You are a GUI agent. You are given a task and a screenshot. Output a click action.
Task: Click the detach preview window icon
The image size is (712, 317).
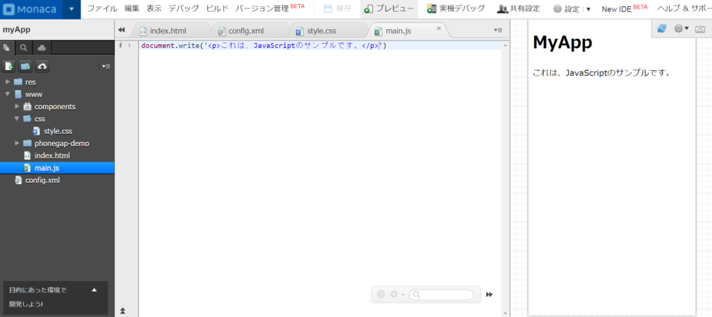[699, 28]
